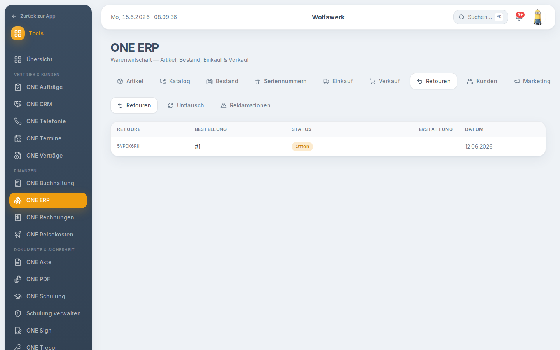Open return 5VPCK6RH row

(x=328, y=147)
